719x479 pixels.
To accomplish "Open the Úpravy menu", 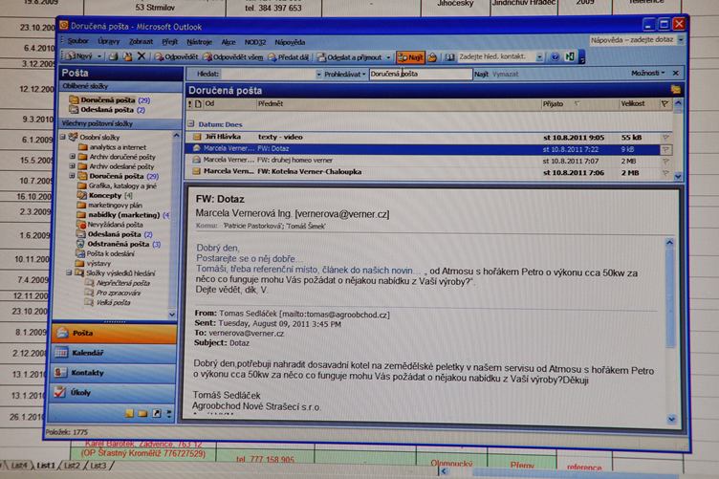I will [108, 41].
